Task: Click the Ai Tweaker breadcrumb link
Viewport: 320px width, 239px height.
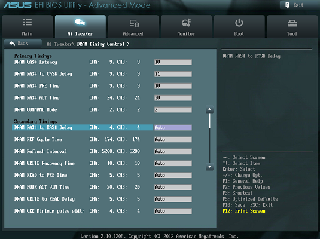Action: (60, 44)
